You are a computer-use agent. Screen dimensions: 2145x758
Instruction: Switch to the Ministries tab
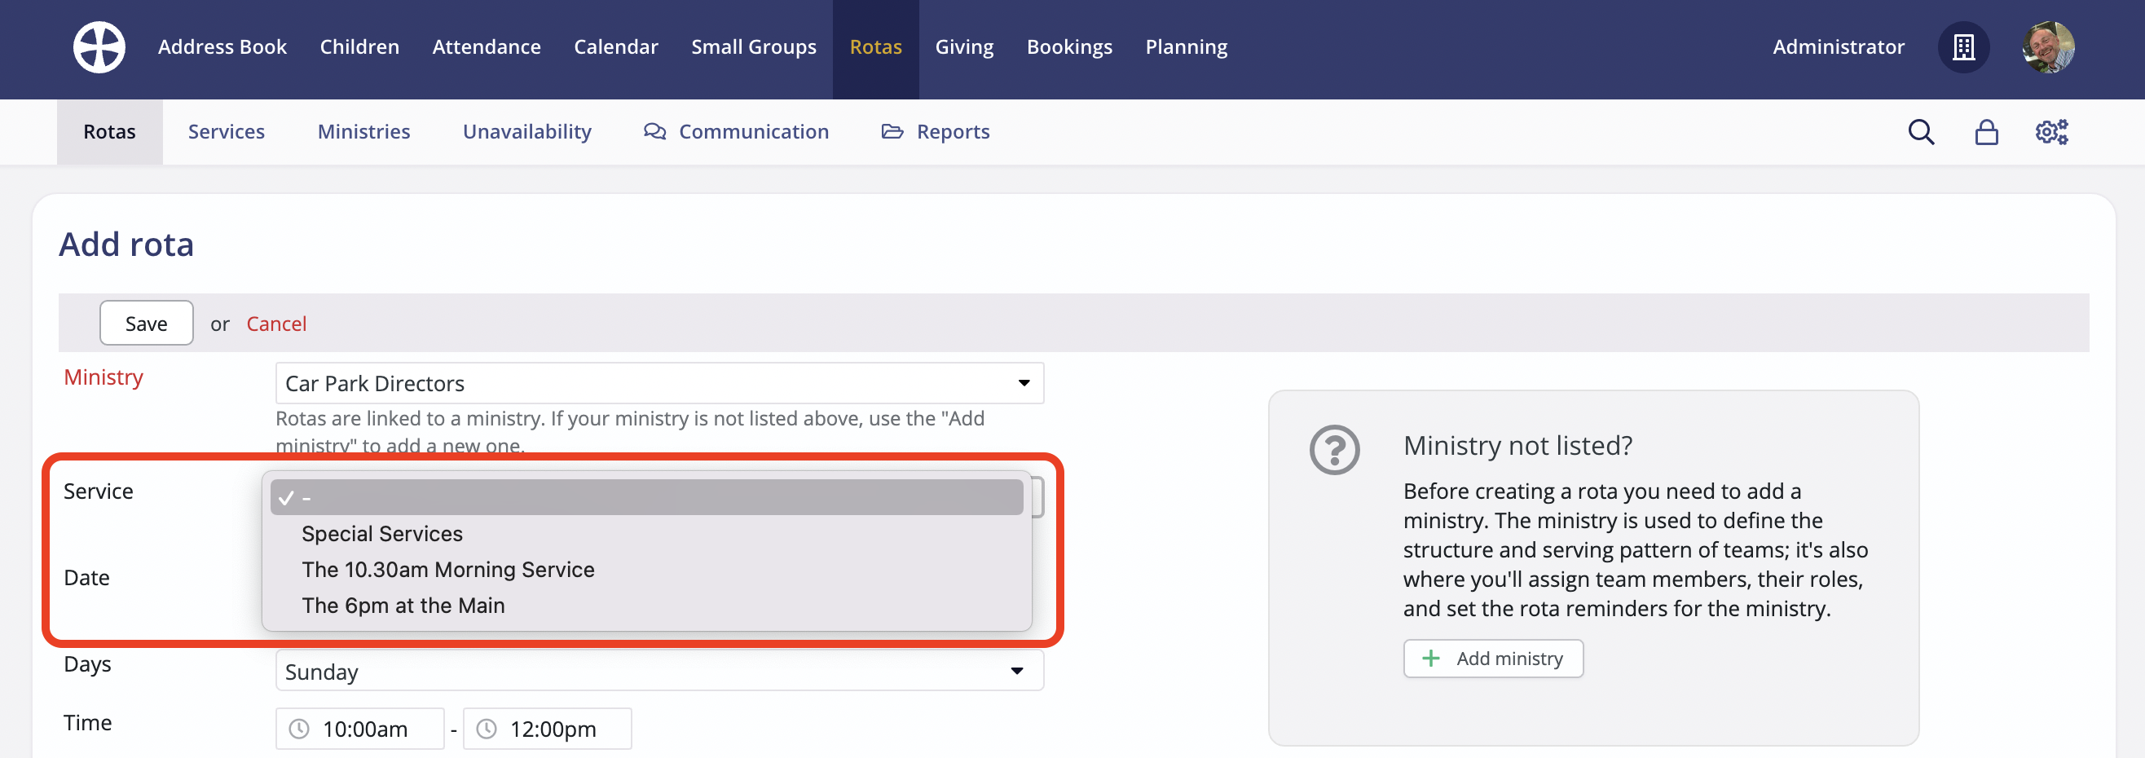[363, 130]
